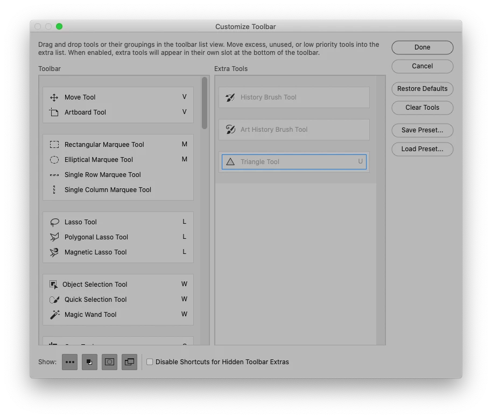This screenshot has height=418, width=492.
Task: Click the V shortcut beside Move Tool
Action: [185, 97]
